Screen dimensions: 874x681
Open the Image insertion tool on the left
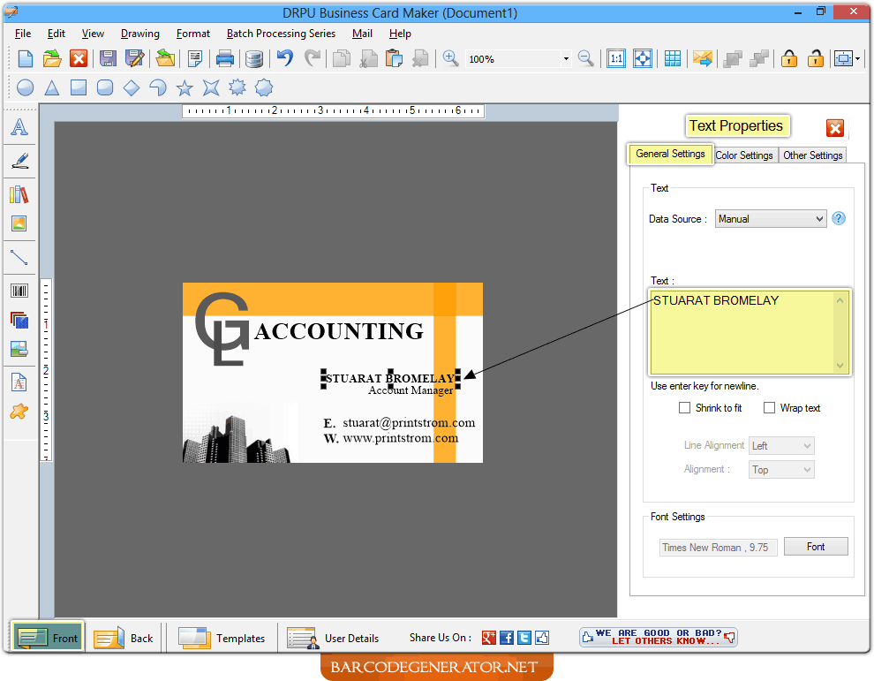point(19,223)
